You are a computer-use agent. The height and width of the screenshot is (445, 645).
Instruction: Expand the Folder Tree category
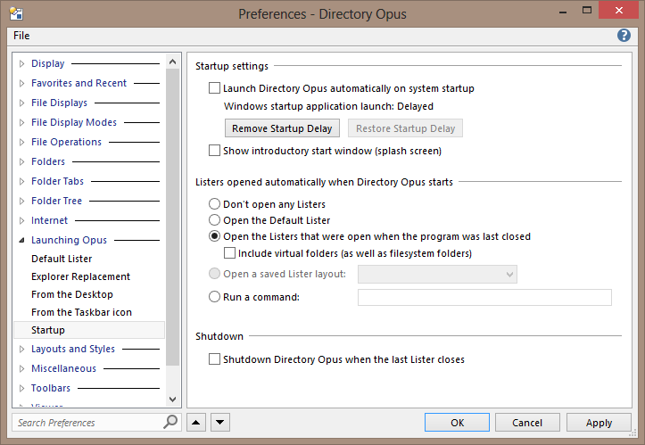pos(21,202)
